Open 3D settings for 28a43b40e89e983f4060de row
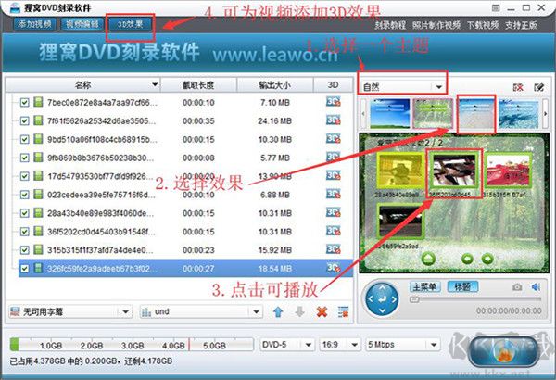The height and width of the screenshot is (380, 556). pyautogui.click(x=334, y=213)
